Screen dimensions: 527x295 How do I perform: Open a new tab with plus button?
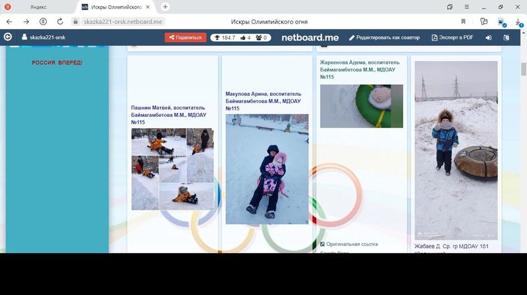(165, 7)
